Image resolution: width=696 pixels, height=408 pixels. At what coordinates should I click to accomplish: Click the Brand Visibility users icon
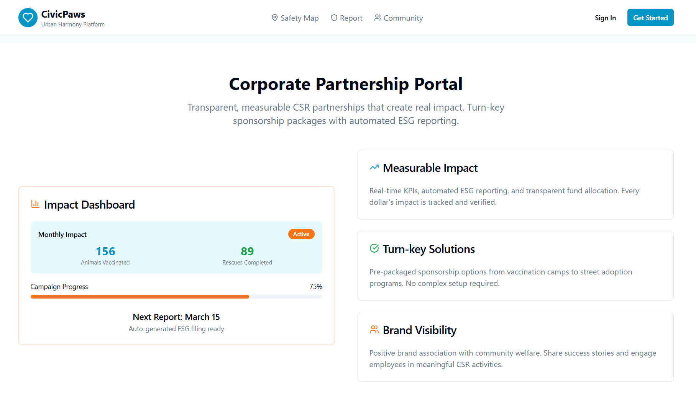coord(374,330)
